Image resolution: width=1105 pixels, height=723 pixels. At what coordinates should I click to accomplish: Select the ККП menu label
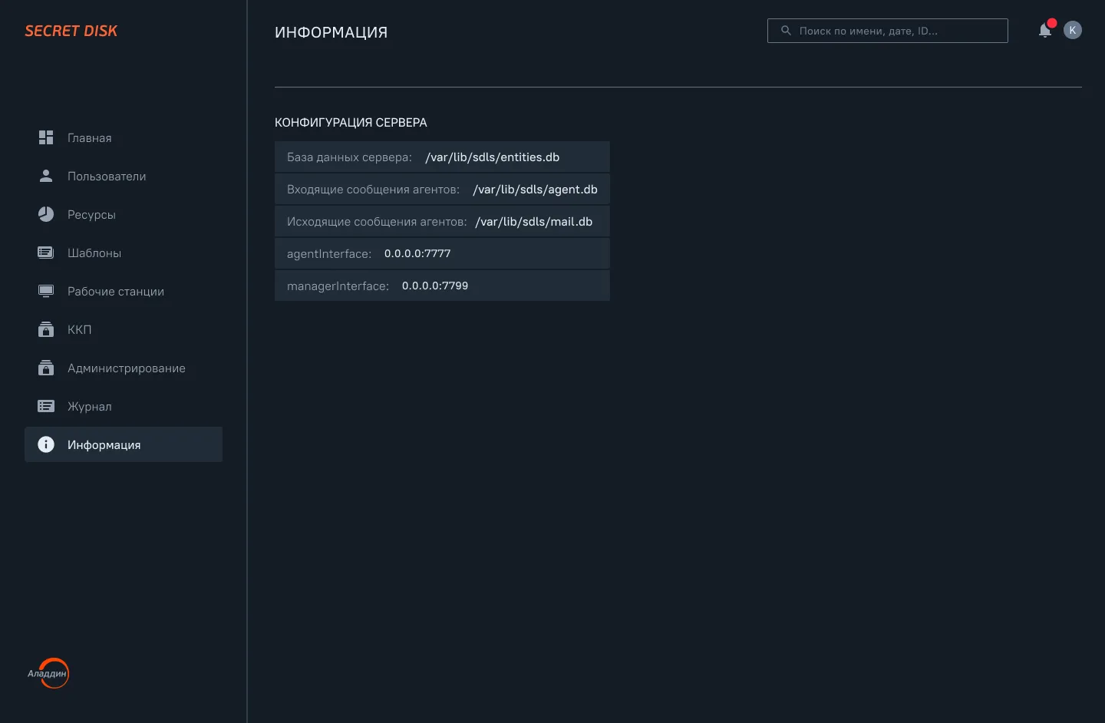pos(79,330)
